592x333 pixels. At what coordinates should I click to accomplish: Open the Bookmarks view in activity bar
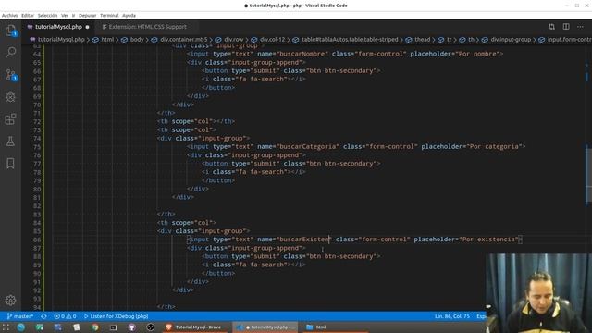click(10, 164)
